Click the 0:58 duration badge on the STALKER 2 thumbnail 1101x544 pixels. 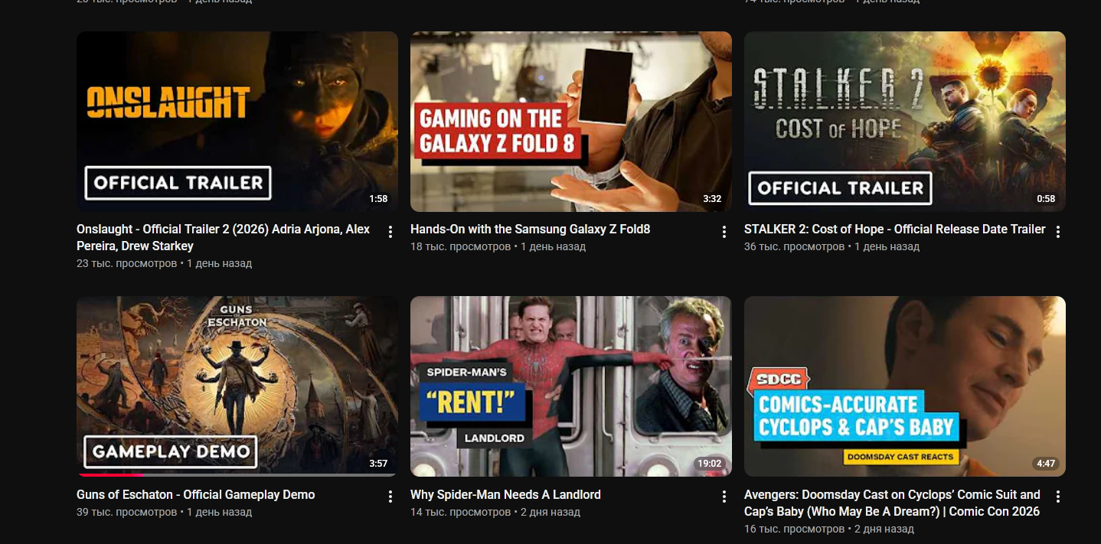(1046, 199)
